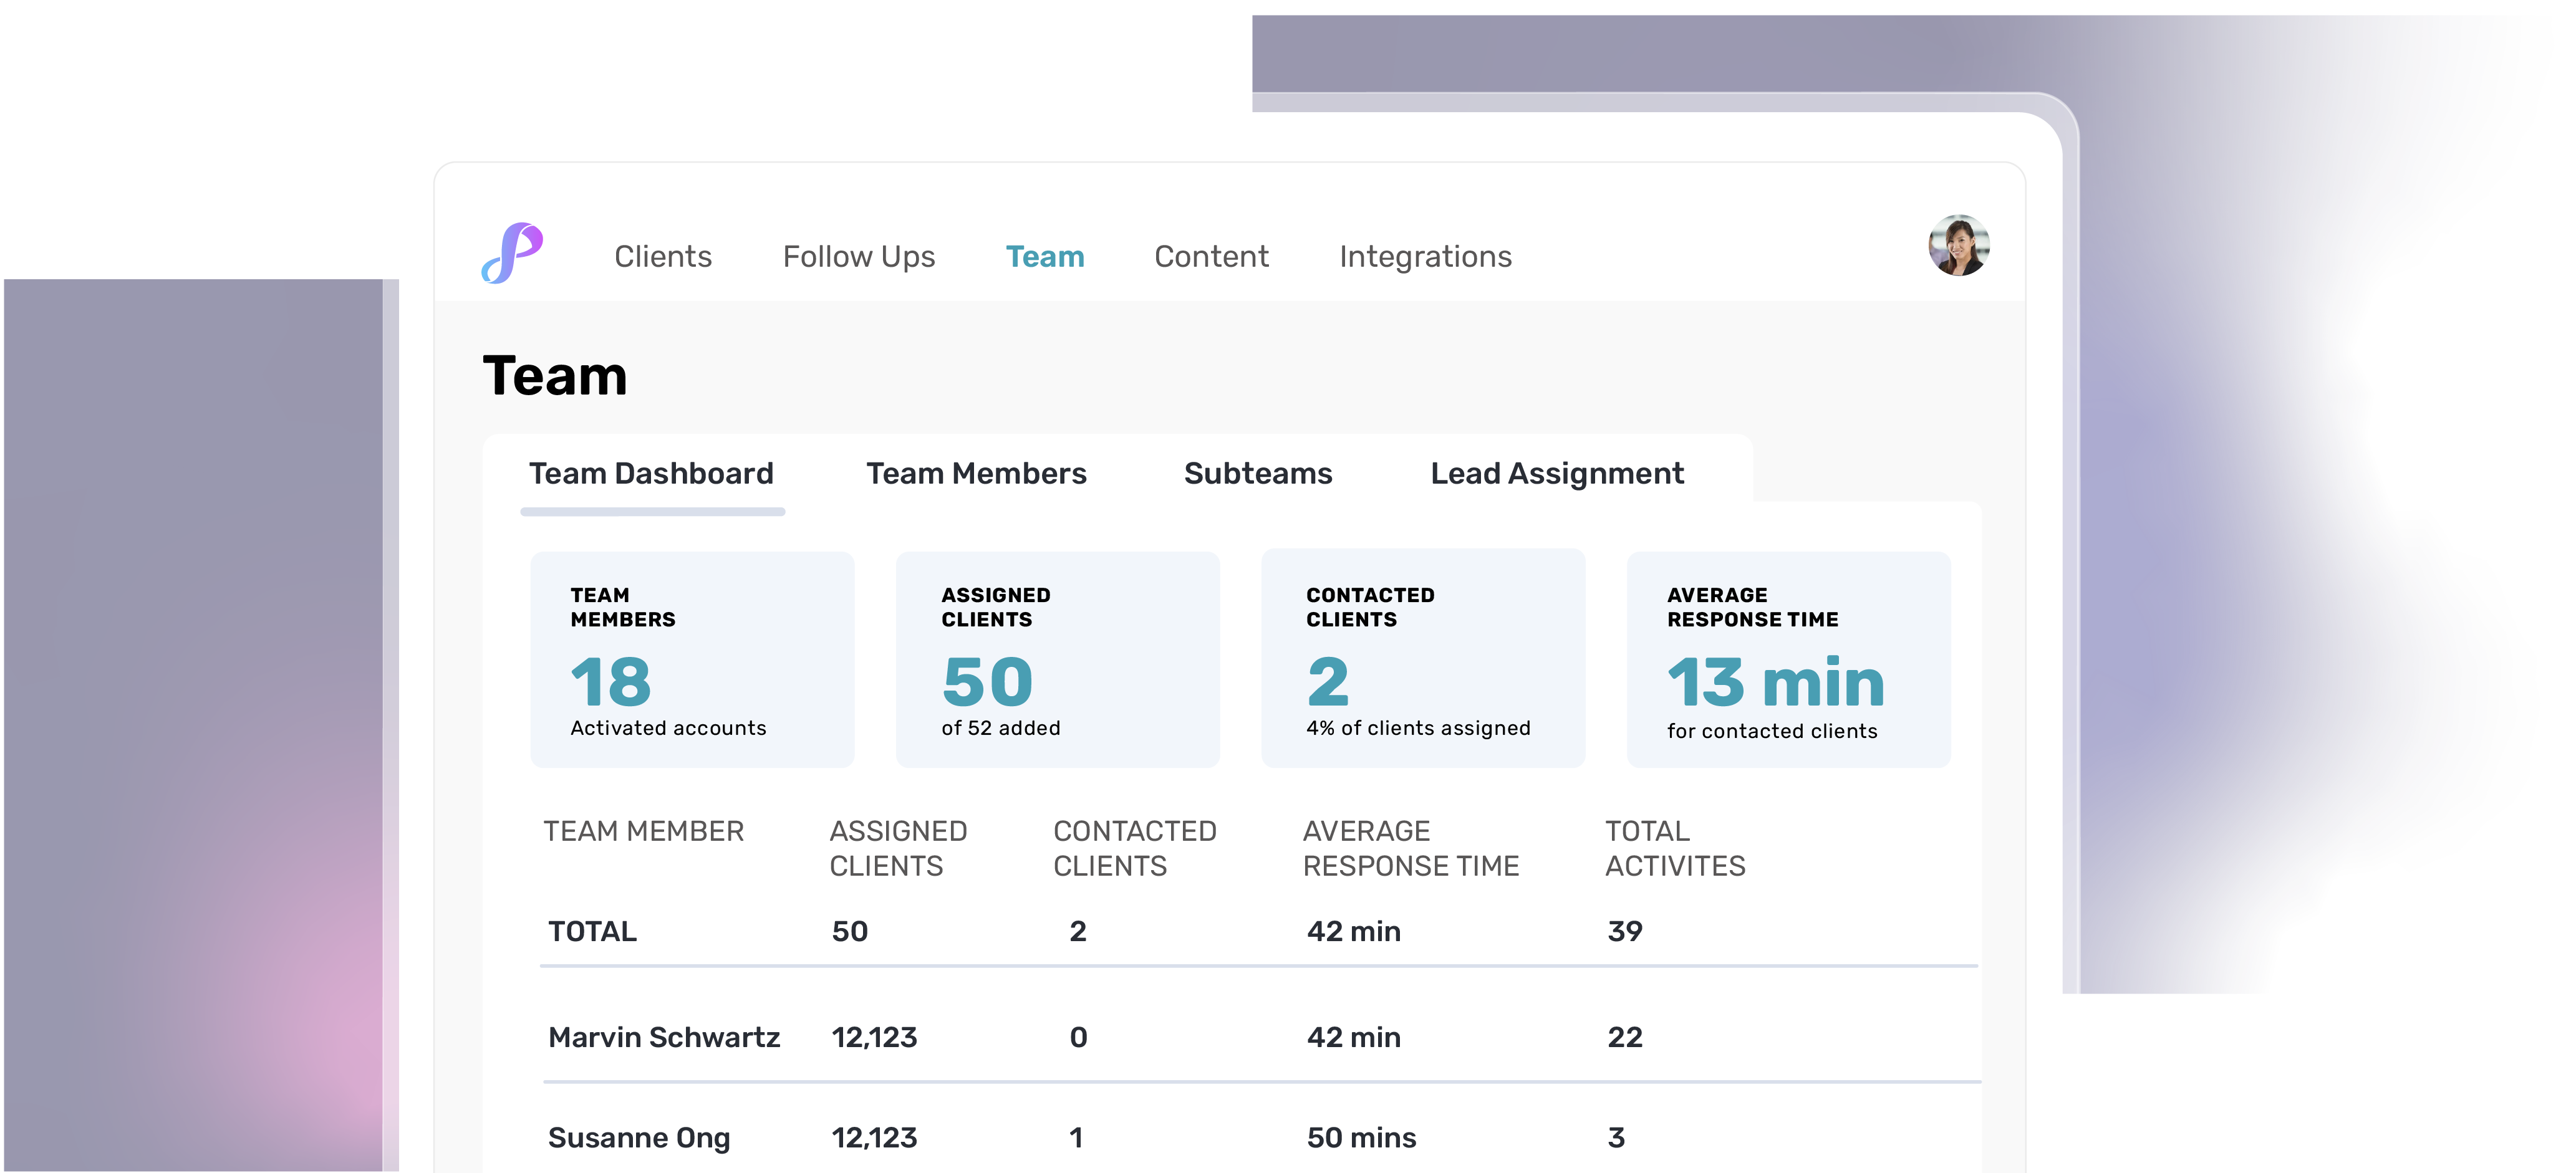
Task: Open the user profile avatar
Action: [1957, 246]
